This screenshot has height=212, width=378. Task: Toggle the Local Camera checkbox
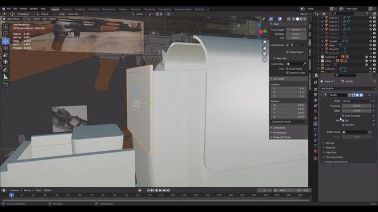(287, 45)
